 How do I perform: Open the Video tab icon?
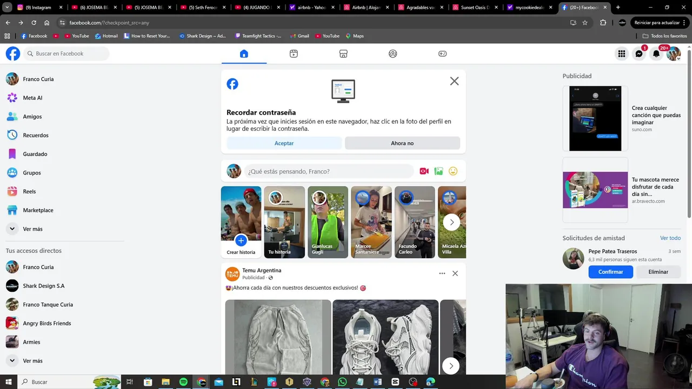click(x=294, y=53)
